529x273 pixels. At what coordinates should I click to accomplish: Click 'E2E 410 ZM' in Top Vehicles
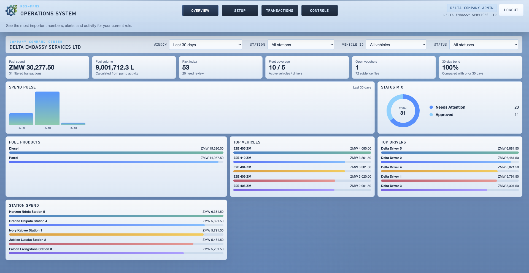click(242, 158)
